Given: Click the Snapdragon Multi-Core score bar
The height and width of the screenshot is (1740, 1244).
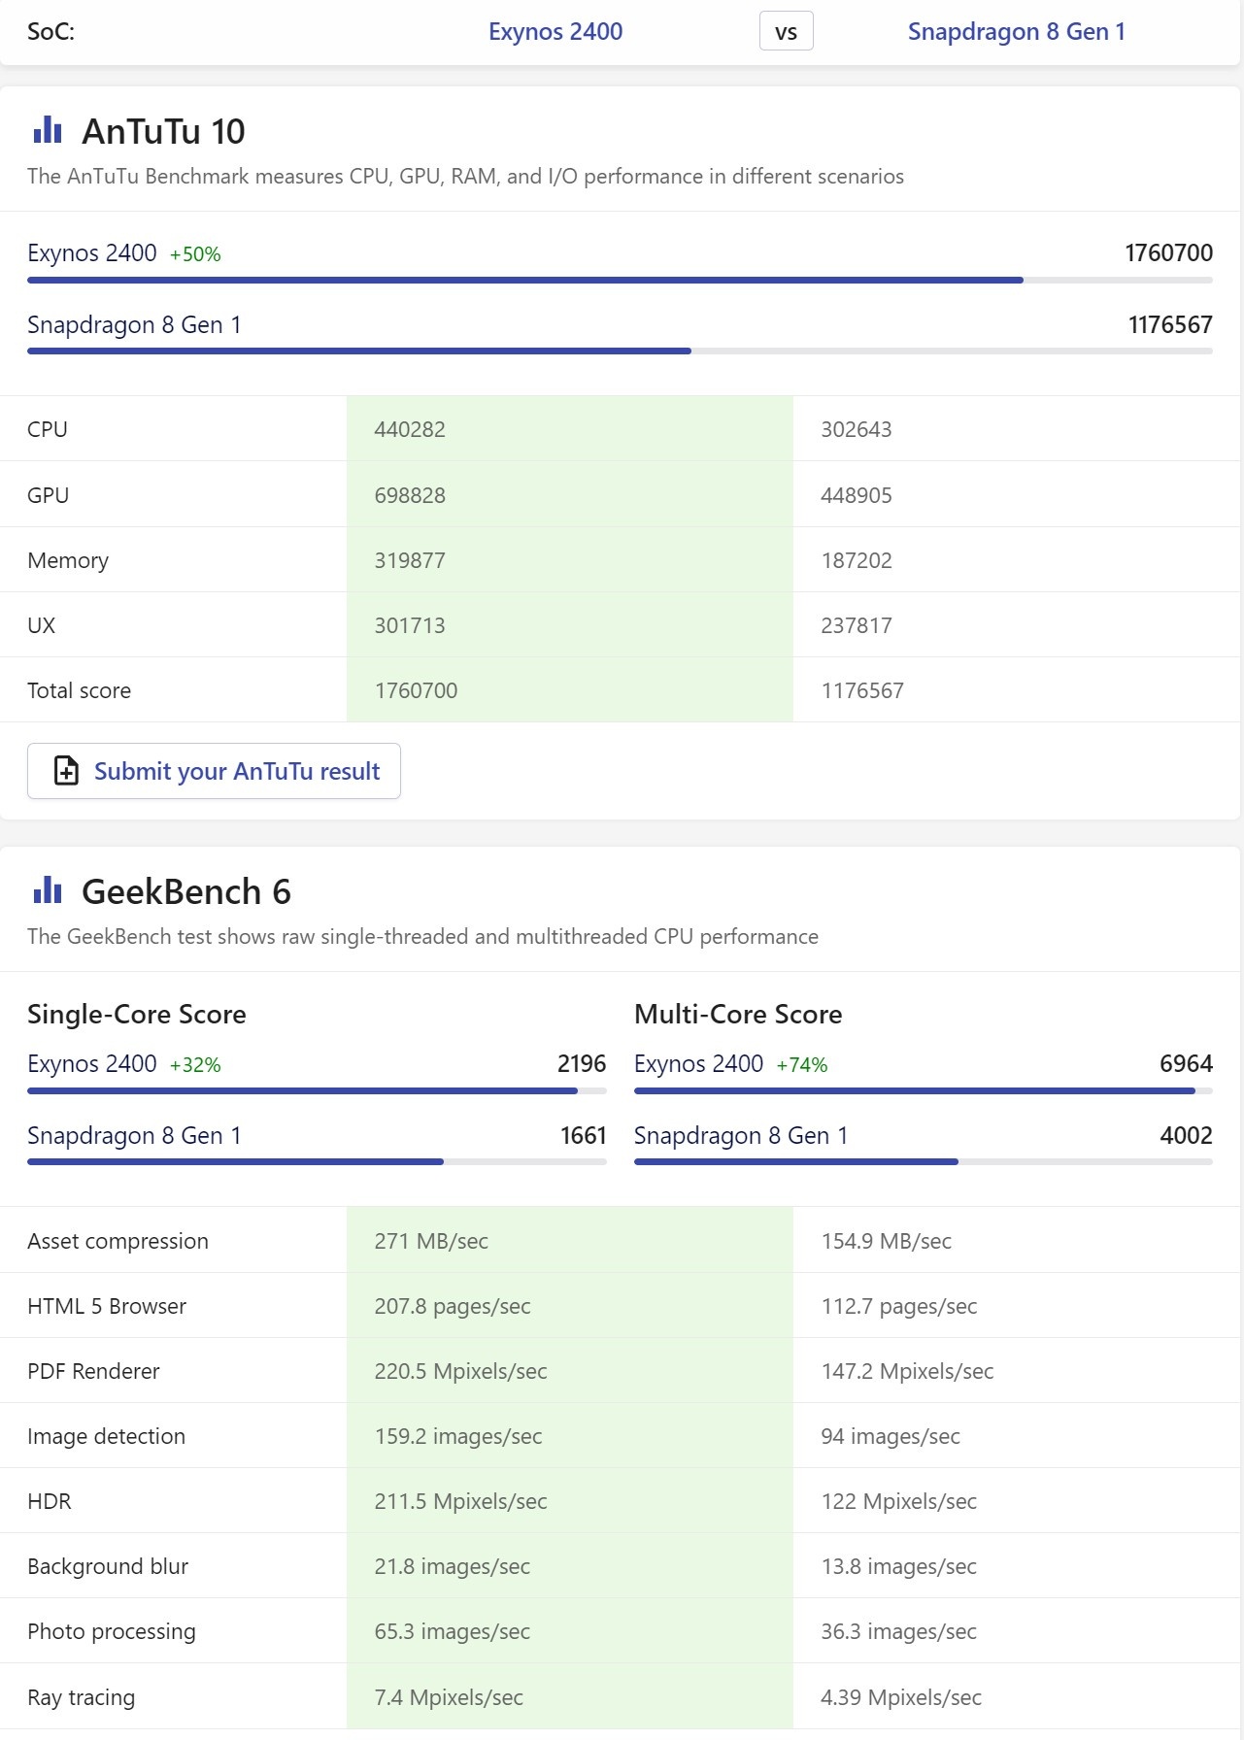Looking at the screenshot, I should [924, 1161].
